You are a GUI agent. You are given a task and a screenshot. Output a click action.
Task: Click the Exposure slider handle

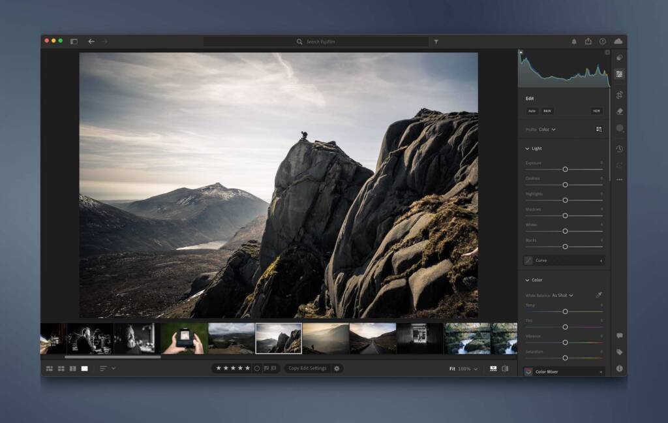(x=565, y=169)
